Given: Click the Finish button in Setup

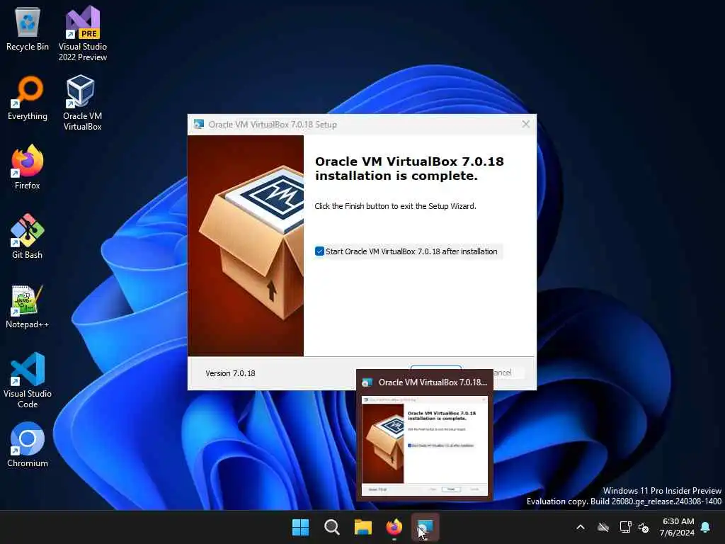Looking at the screenshot, I should pyautogui.click(x=435, y=368).
